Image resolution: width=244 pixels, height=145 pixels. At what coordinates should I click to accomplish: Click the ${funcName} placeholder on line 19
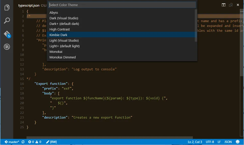(x=94, y=98)
